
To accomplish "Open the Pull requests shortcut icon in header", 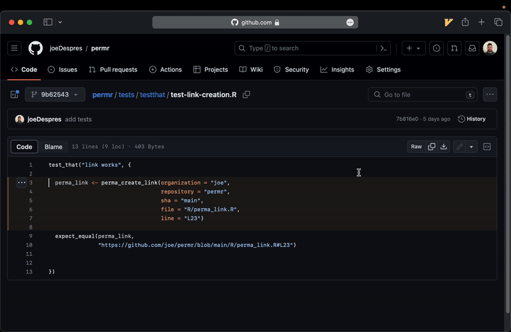I will [454, 49].
